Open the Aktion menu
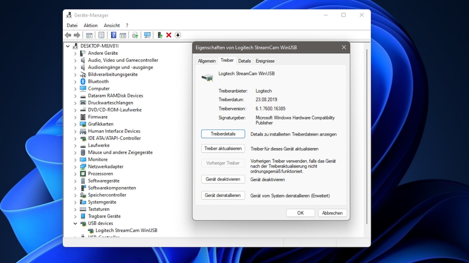Viewport: 469px width, 263px height. [x=91, y=25]
